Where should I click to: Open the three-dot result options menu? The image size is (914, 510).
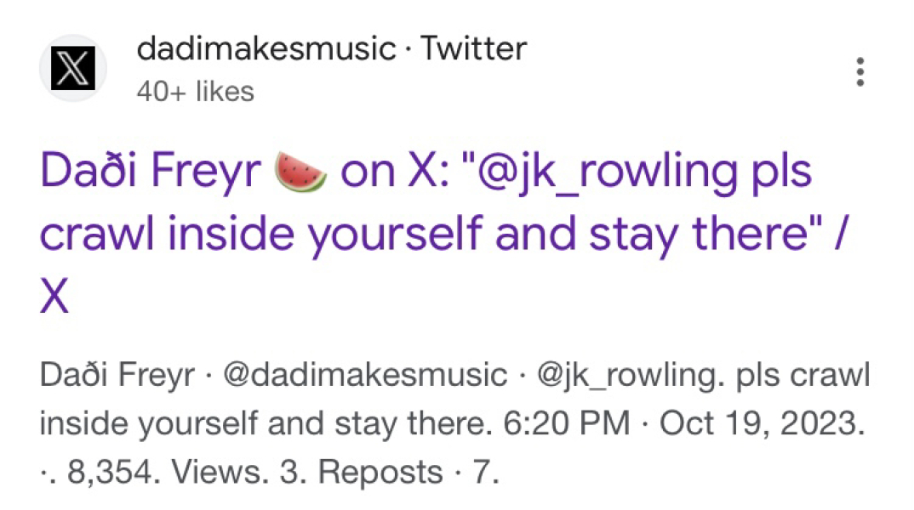[860, 72]
